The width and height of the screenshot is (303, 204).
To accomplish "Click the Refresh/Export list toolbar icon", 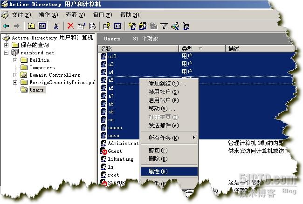I will [x=93, y=26].
